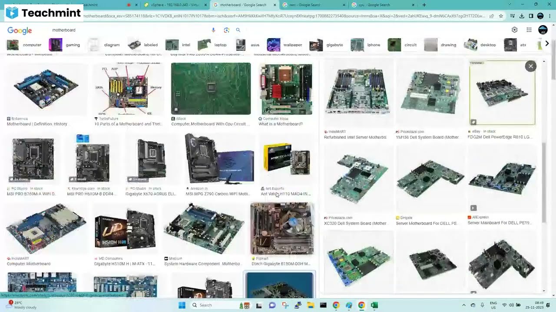This screenshot has height=312, width=556.
Task: Open Refurbished Intel Server Motherboard related image
Action: (x=358, y=93)
